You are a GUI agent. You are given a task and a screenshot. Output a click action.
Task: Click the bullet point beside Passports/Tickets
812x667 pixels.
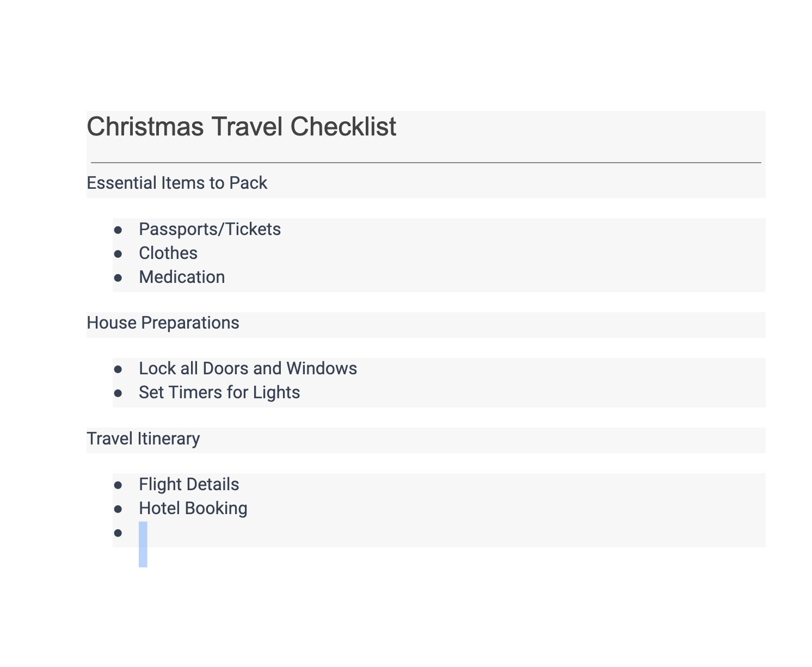pyautogui.click(x=118, y=230)
